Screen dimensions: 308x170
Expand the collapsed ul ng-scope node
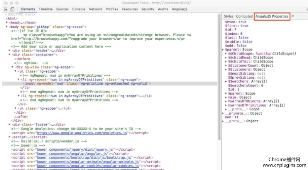[15, 108]
